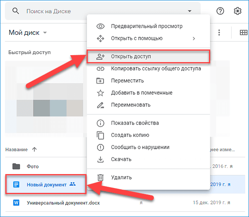Select Создать копию
The height and width of the screenshot is (217, 249).
[148, 135]
